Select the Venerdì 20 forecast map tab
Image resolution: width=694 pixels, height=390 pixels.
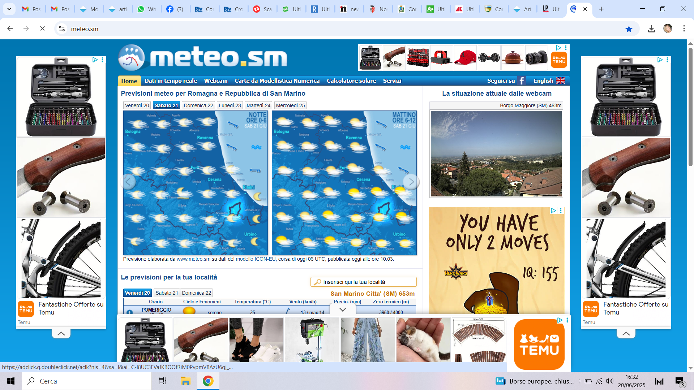[x=137, y=105]
